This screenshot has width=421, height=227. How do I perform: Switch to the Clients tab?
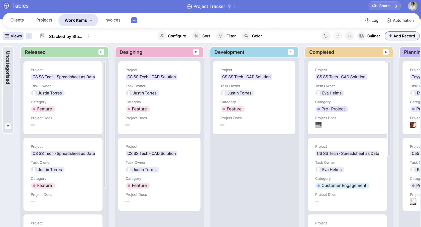(x=17, y=20)
